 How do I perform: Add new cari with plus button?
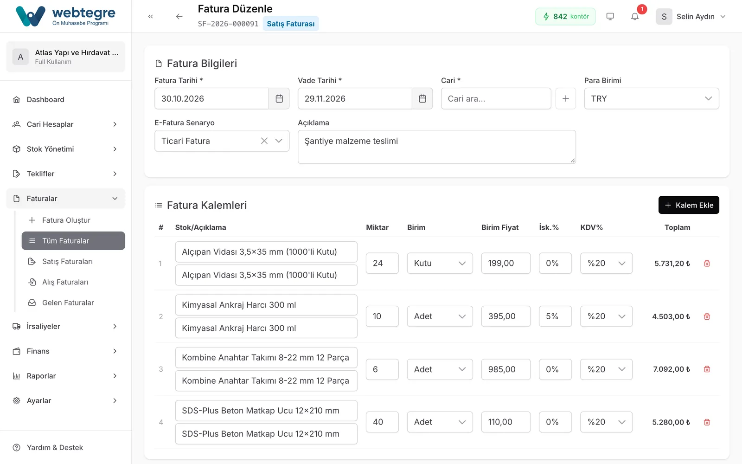[x=566, y=98]
